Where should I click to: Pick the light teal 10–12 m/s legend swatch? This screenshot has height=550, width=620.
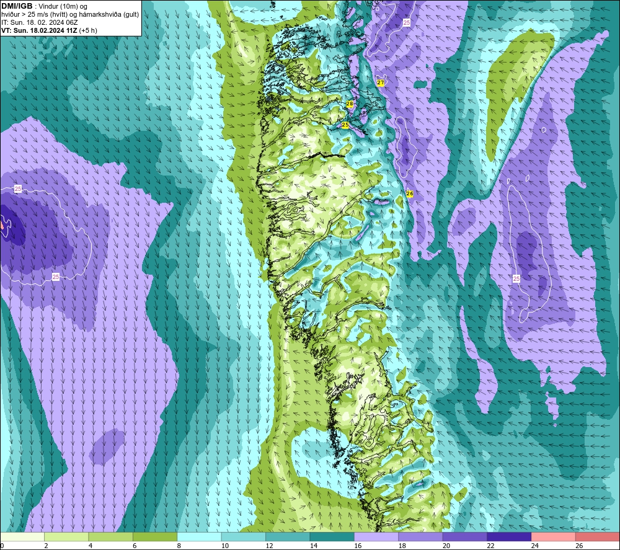pos(244,536)
